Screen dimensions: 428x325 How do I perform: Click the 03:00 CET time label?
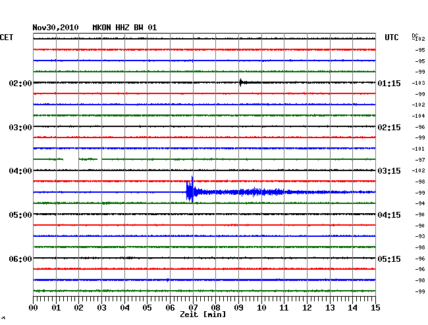20,128
